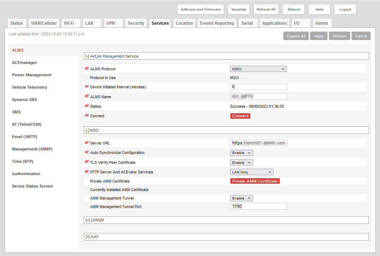
Task: Cancel the pending changes
Action: point(361,36)
